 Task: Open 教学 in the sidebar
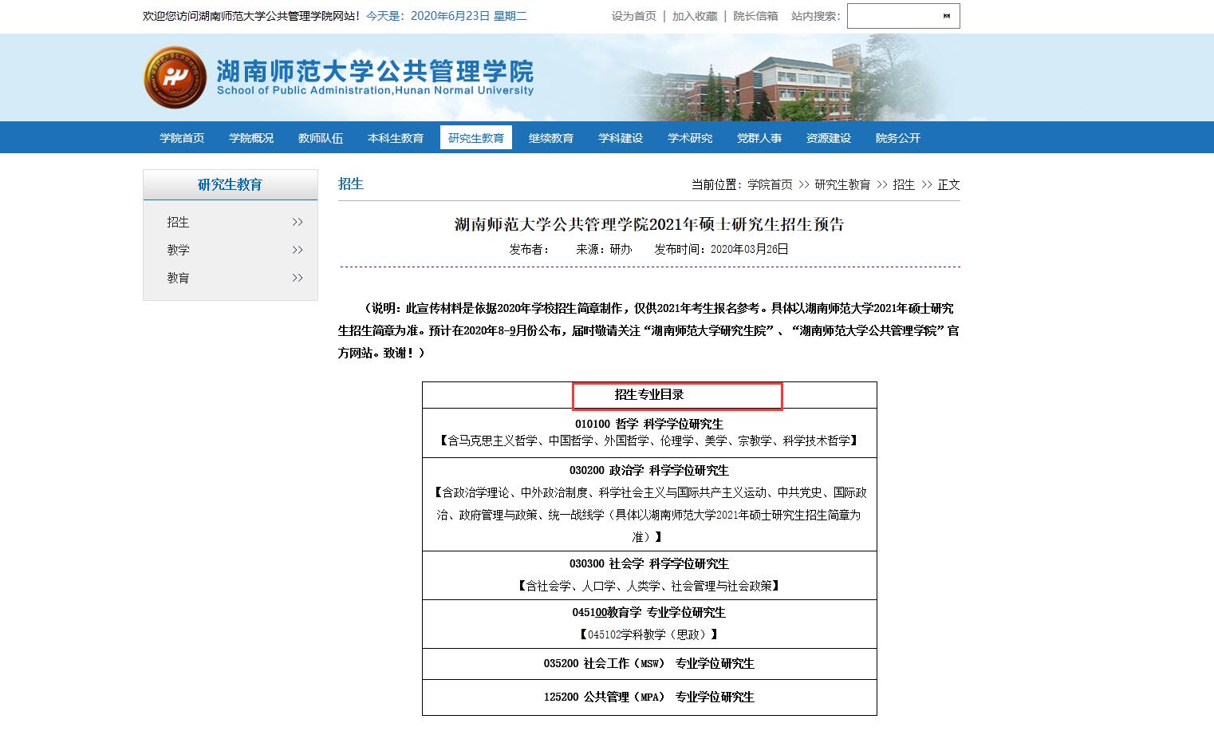point(178,250)
